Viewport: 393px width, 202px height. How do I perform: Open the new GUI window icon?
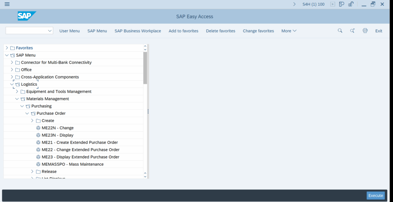341,4
